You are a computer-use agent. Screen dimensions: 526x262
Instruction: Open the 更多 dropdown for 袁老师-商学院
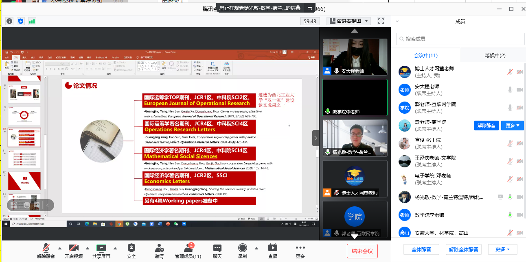513,126
